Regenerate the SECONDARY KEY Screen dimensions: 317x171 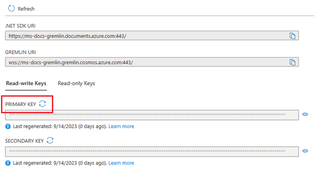50,141
